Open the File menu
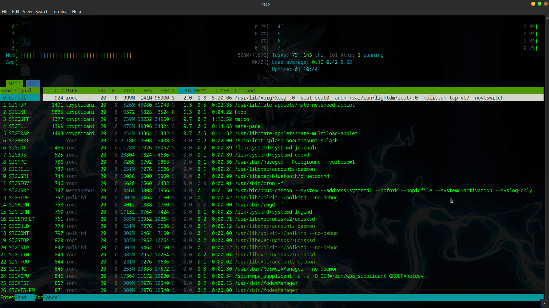 point(5,12)
